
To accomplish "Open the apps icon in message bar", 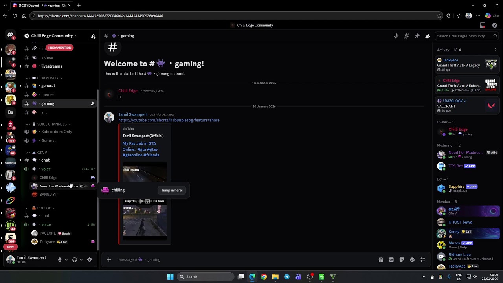I will click(x=423, y=259).
